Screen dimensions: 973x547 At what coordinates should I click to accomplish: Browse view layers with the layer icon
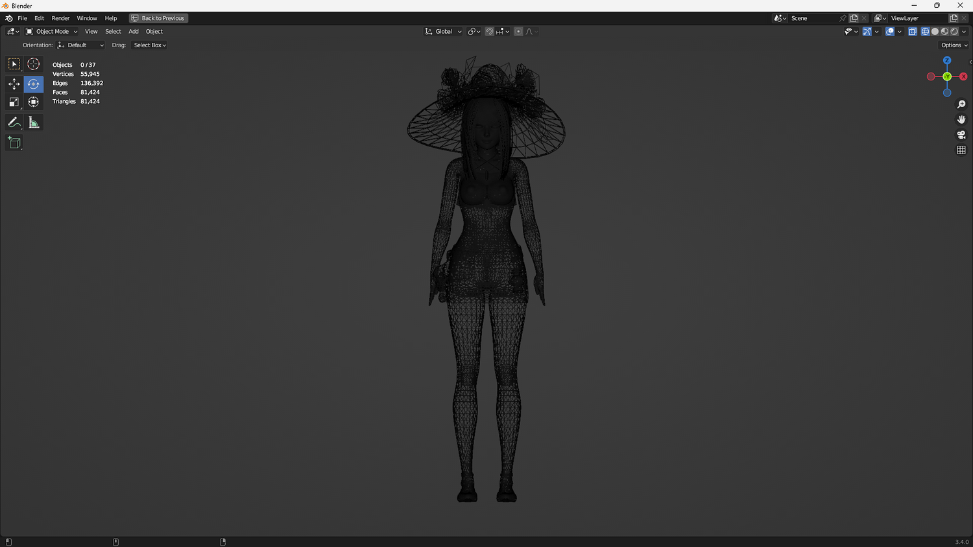880,18
